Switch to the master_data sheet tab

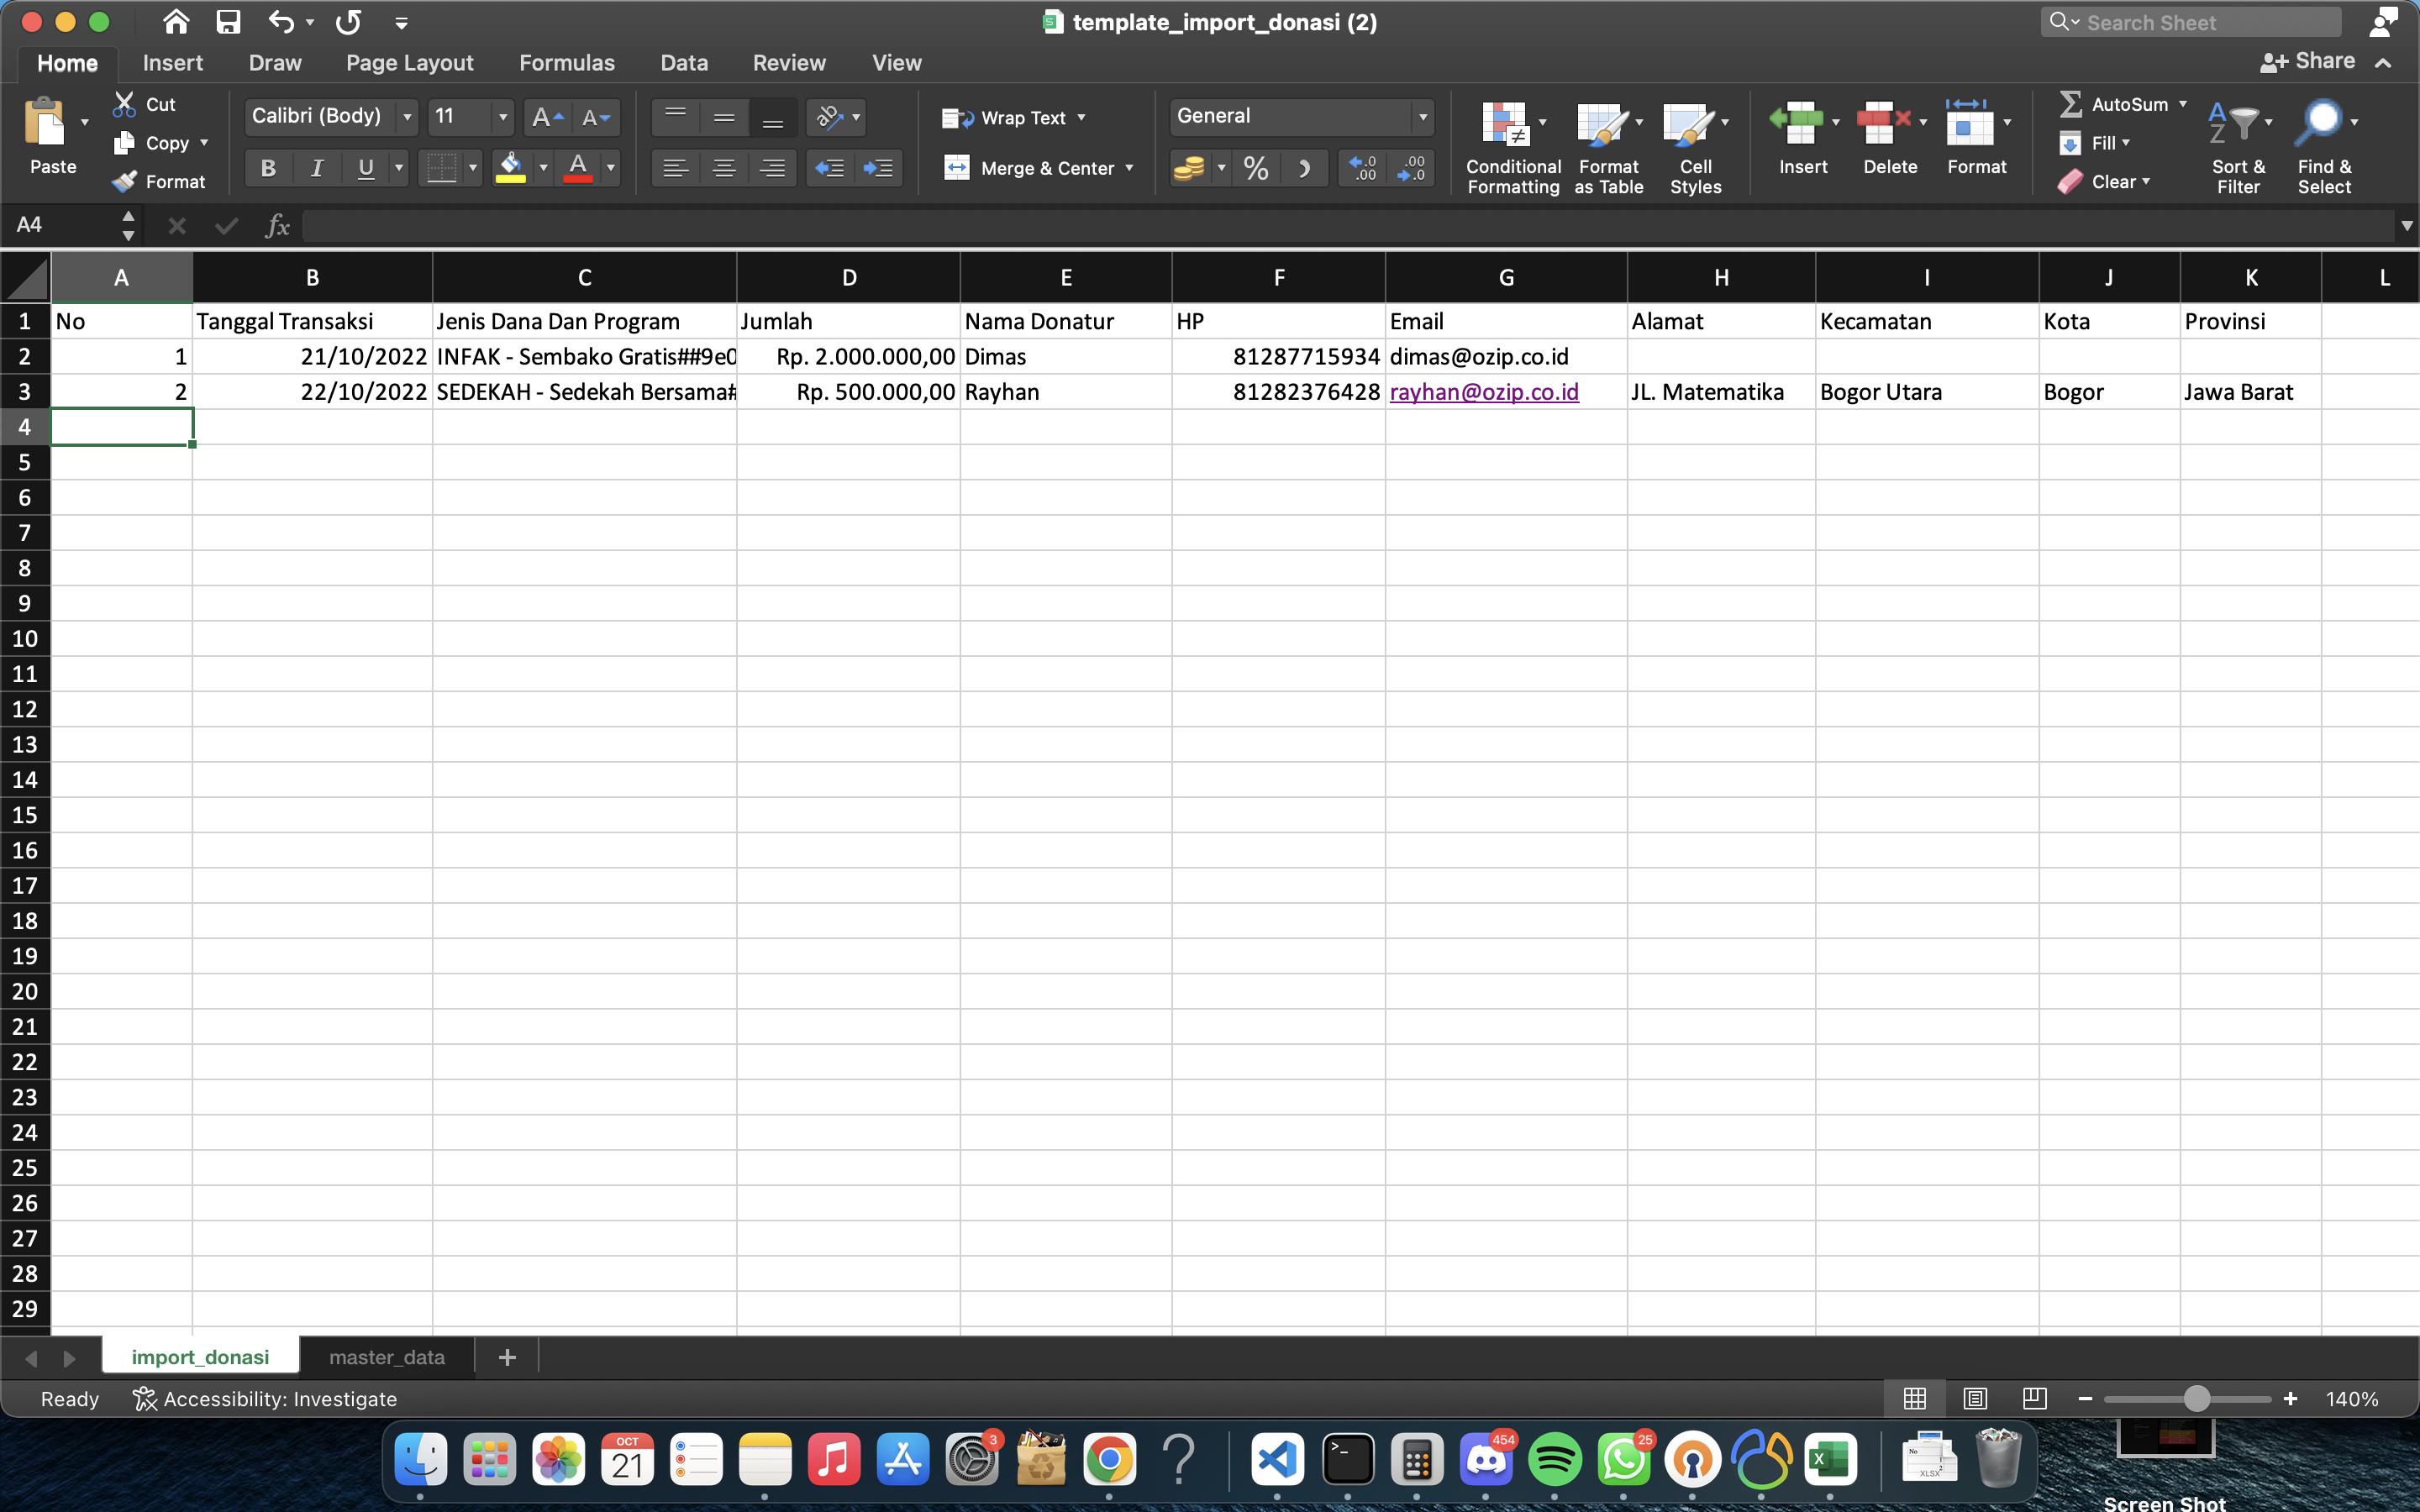(x=386, y=1357)
